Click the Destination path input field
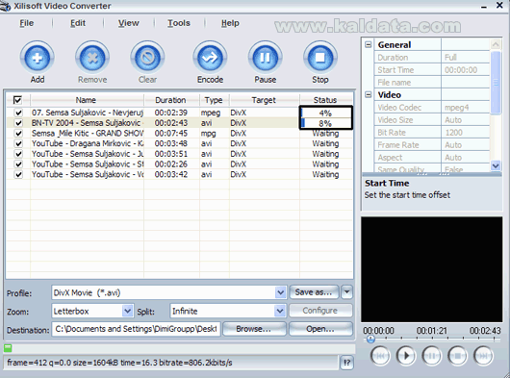This screenshot has height=378, width=510. (136, 329)
